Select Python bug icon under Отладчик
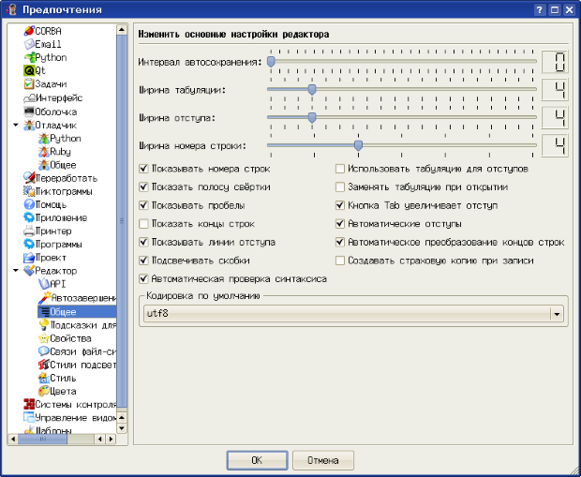Image resolution: width=581 pixels, height=477 pixels. pyautogui.click(x=44, y=139)
